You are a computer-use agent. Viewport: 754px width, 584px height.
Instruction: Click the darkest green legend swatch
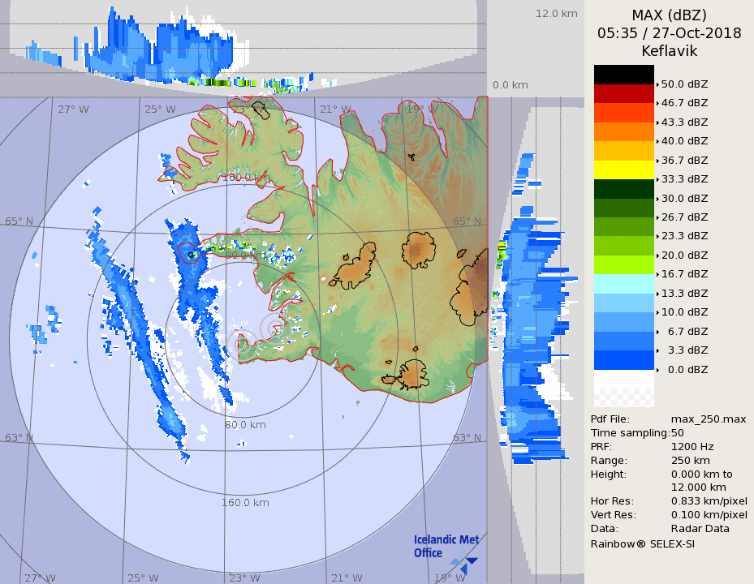[623, 188]
